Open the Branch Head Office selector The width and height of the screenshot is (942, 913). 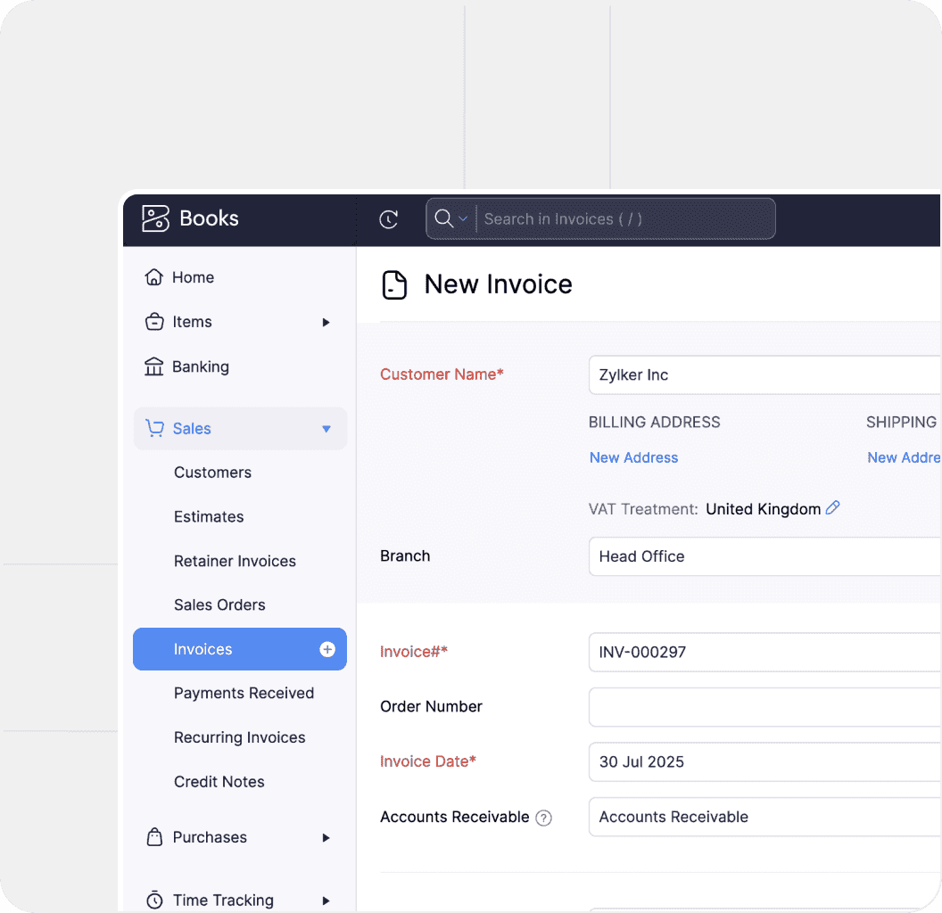point(764,556)
